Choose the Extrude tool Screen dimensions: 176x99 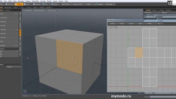9,46
